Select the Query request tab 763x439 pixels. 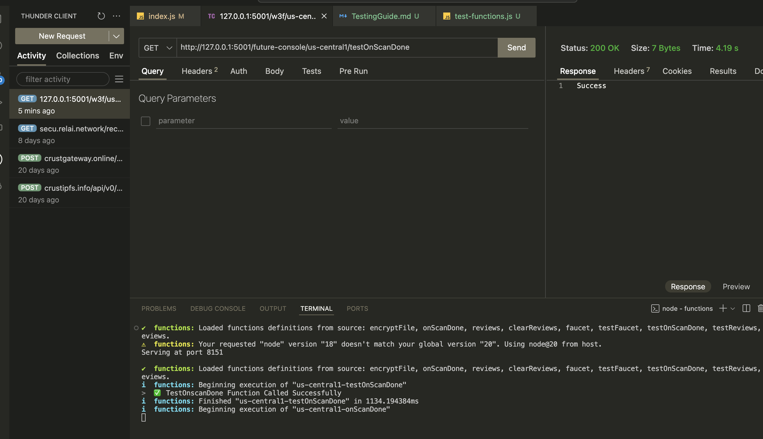(153, 71)
